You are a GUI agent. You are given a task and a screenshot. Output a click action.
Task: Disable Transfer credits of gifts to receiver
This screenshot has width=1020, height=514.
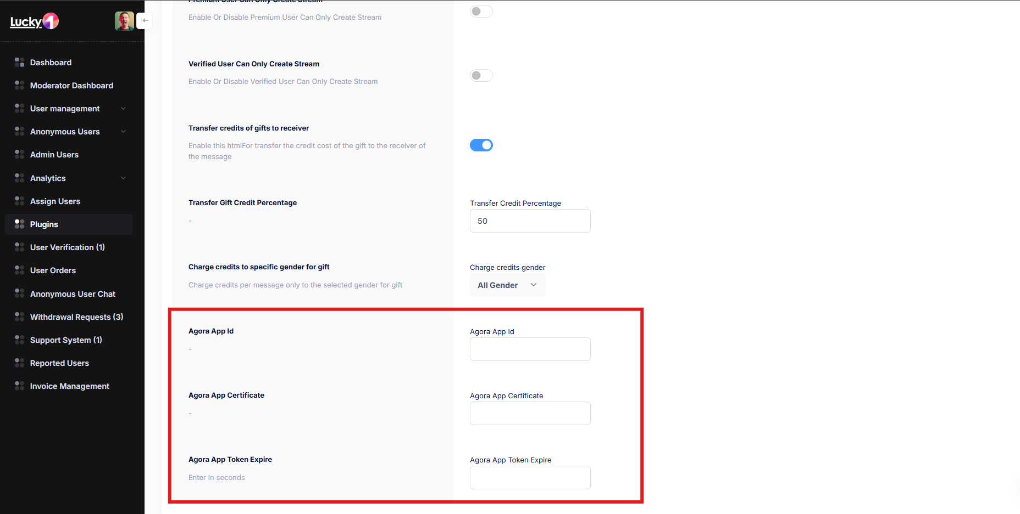click(x=481, y=145)
